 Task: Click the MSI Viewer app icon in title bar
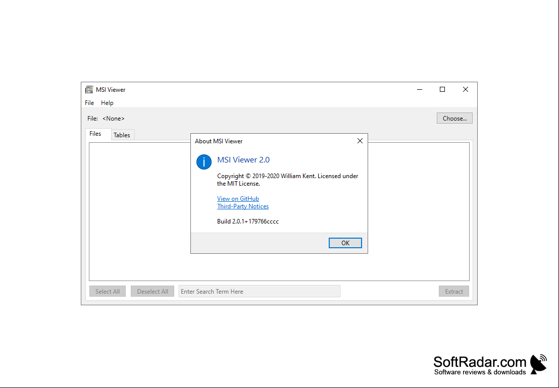89,89
